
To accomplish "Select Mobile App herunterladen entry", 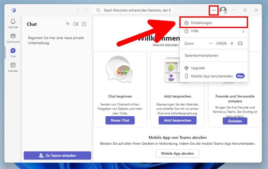I will click(x=214, y=76).
